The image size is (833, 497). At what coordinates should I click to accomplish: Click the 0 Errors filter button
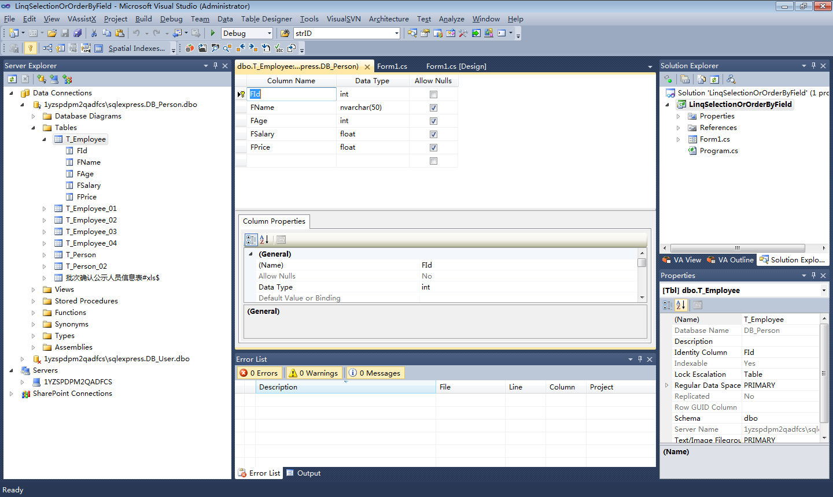coord(259,373)
